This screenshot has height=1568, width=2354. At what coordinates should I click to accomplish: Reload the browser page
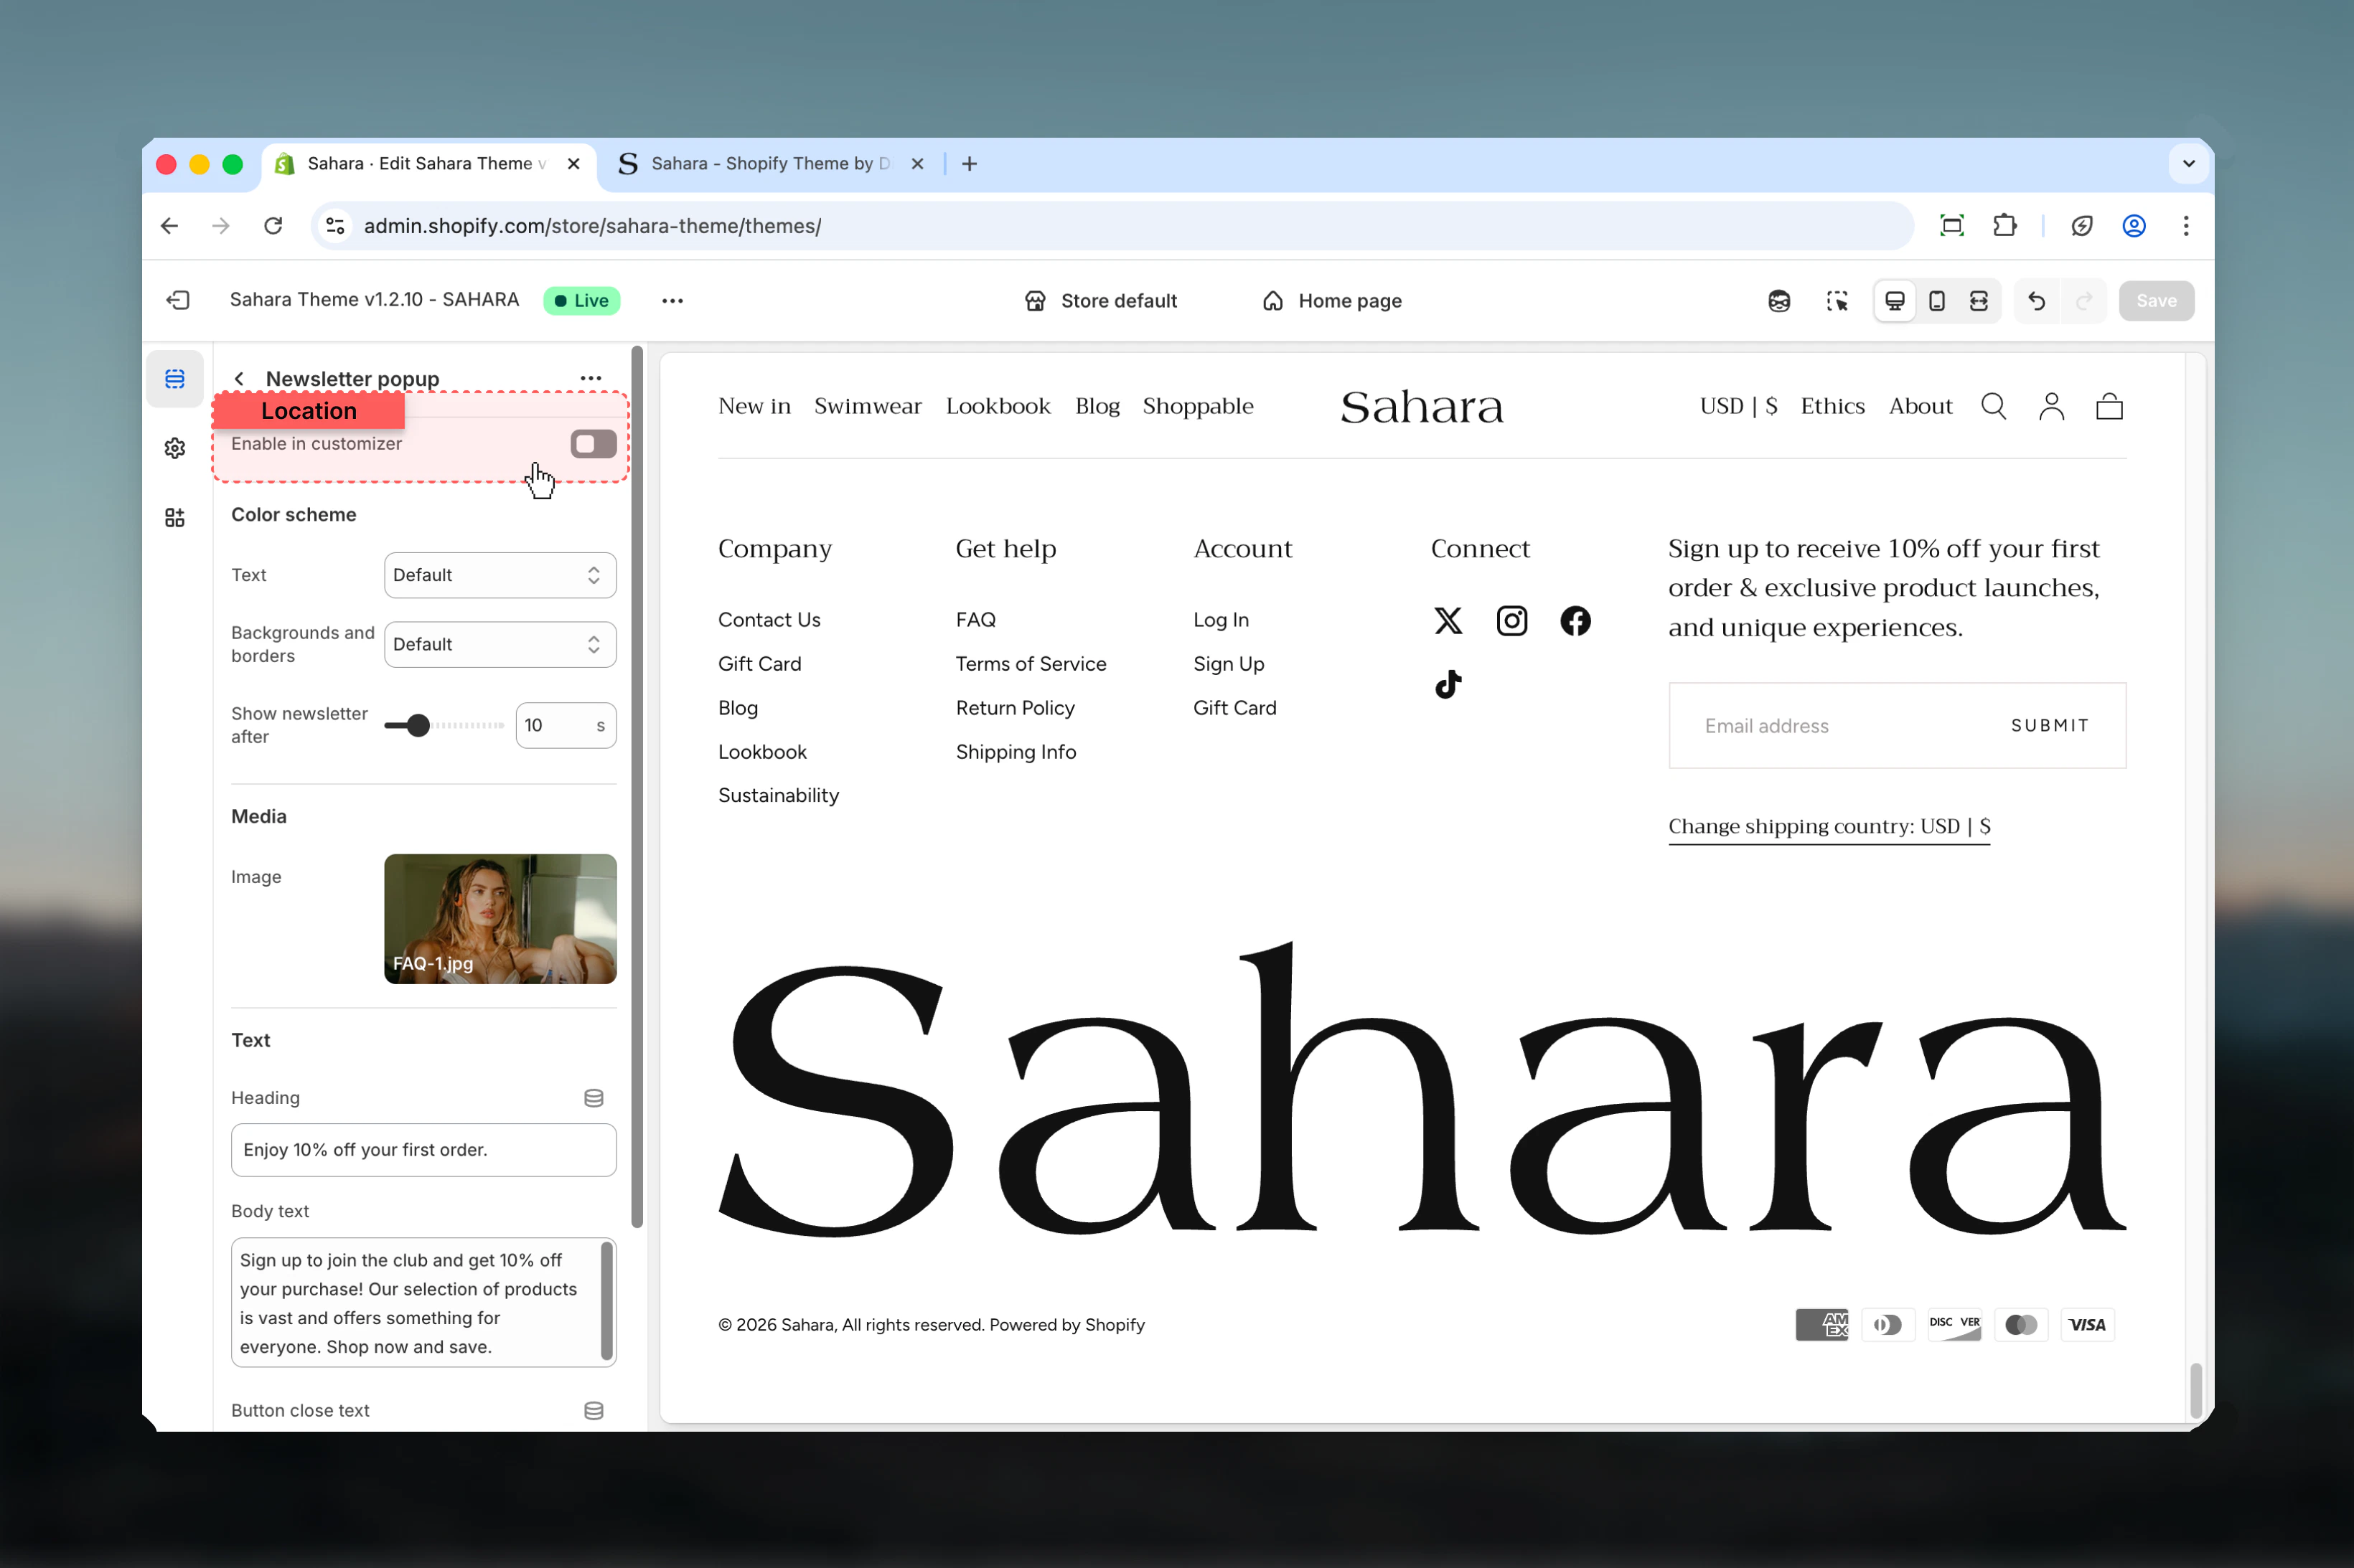coord(273,226)
